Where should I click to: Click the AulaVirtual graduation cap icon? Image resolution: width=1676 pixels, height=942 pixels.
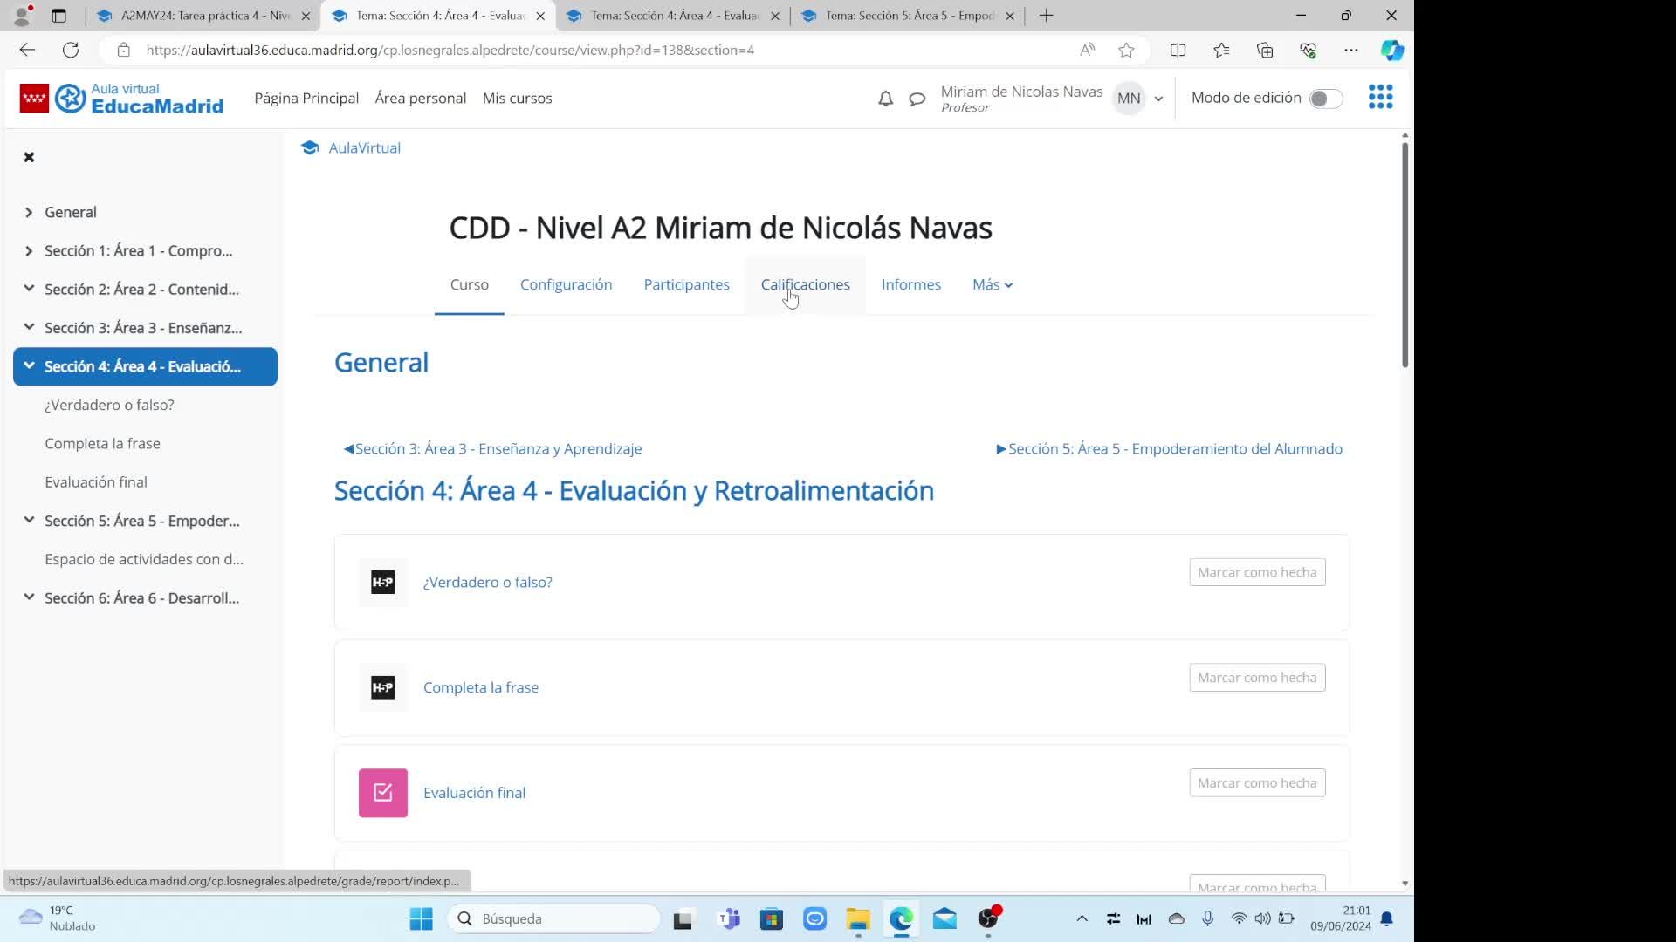point(310,148)
